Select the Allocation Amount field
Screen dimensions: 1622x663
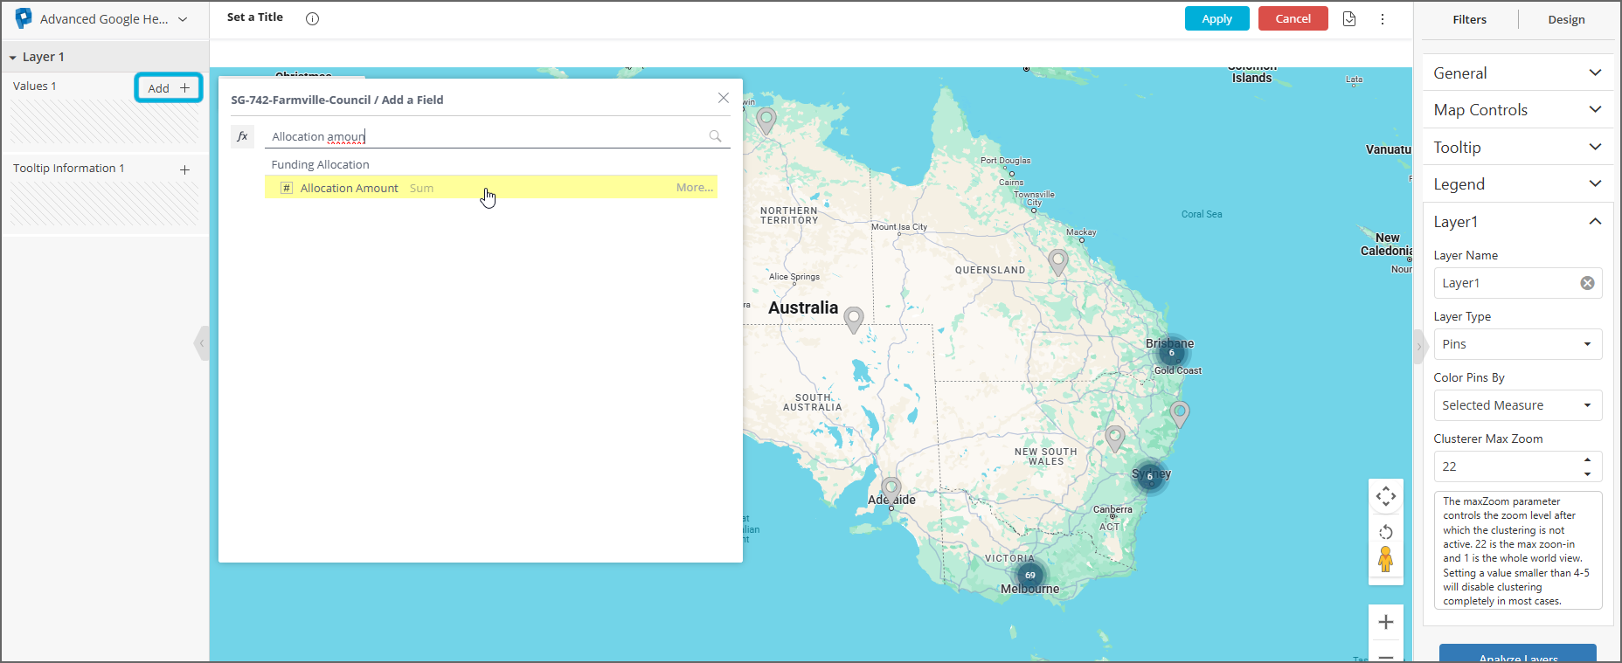click(350, 188)
